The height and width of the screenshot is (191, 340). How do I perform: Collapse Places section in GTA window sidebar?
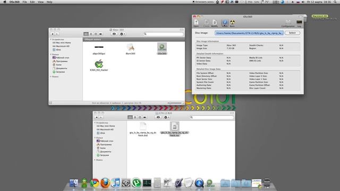coord(95,138)
